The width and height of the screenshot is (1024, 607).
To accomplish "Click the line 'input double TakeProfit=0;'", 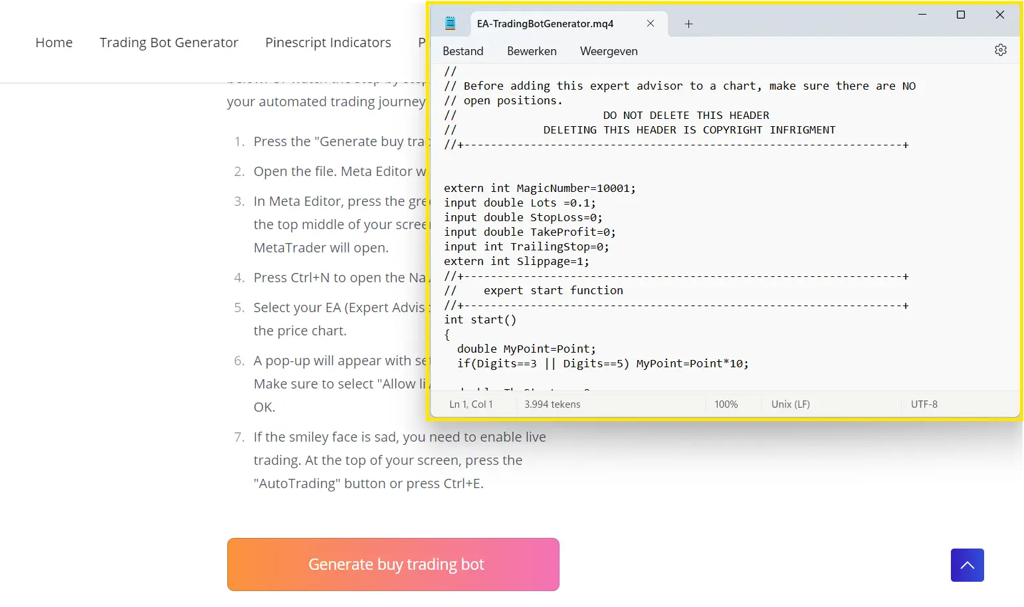I will point(530,232).
